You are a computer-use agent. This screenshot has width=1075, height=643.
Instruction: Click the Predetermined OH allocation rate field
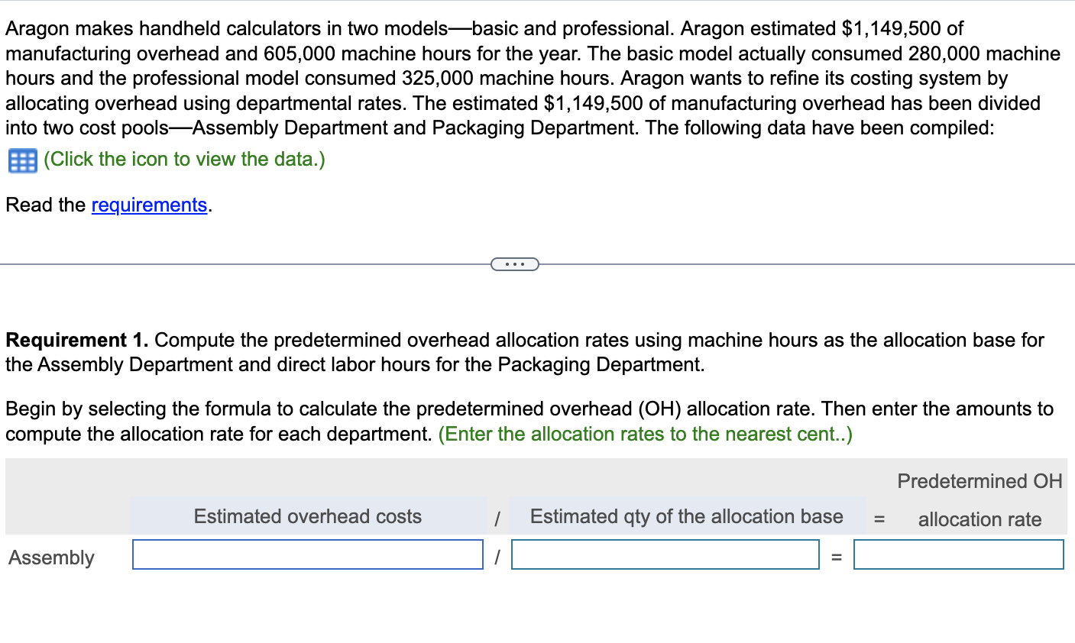coord(958,554)
